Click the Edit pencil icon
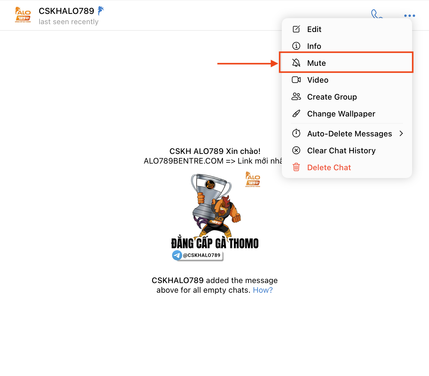 (296, 29)
